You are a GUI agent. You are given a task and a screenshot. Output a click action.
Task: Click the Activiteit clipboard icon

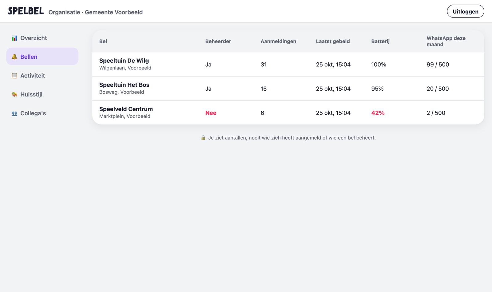coord(14,76)
